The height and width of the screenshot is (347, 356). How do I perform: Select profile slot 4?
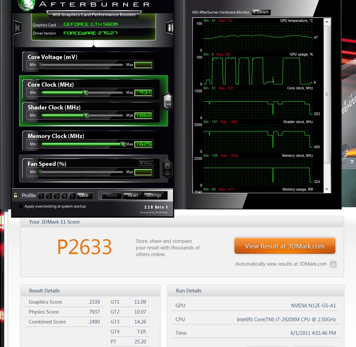pyautogui.click(x=65, y=195)
